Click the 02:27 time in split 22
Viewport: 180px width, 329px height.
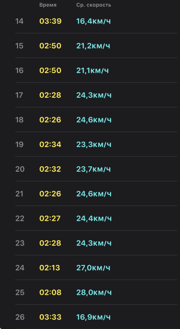pos(50,219)
